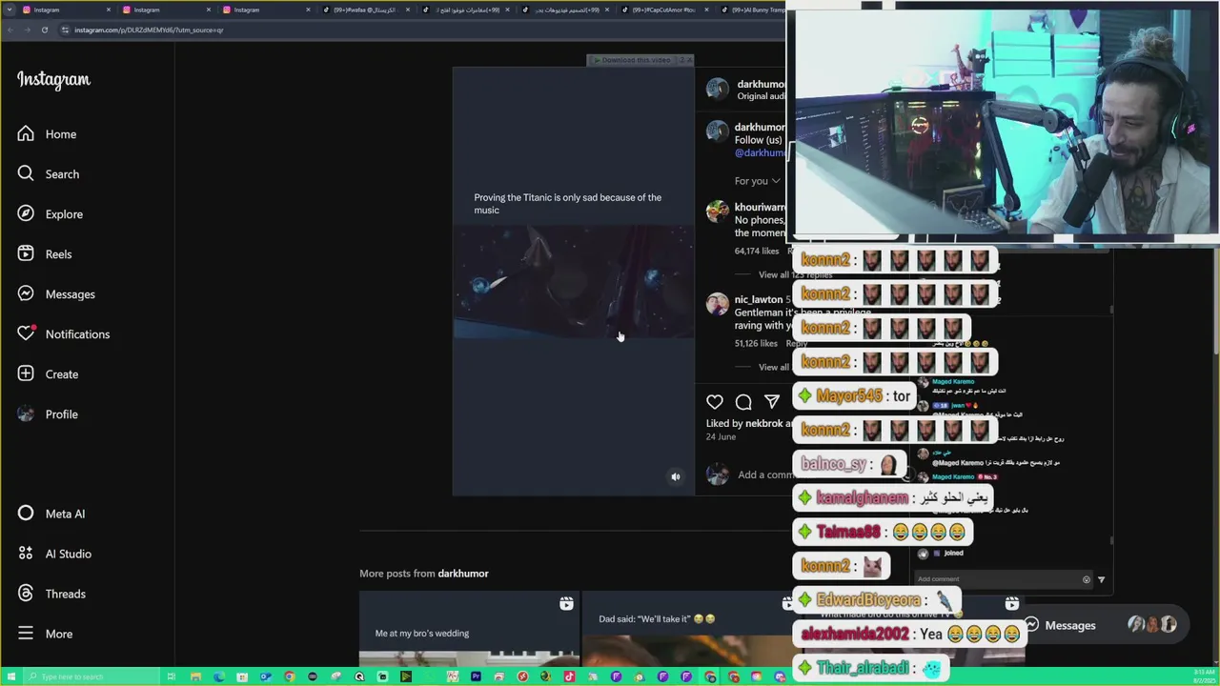Open Notifications with heart icon
This screenshot has width=1220, height=686.
pos(63,334)
